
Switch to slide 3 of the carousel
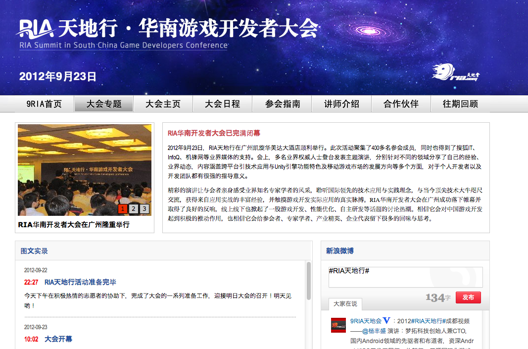click(144, 209)
